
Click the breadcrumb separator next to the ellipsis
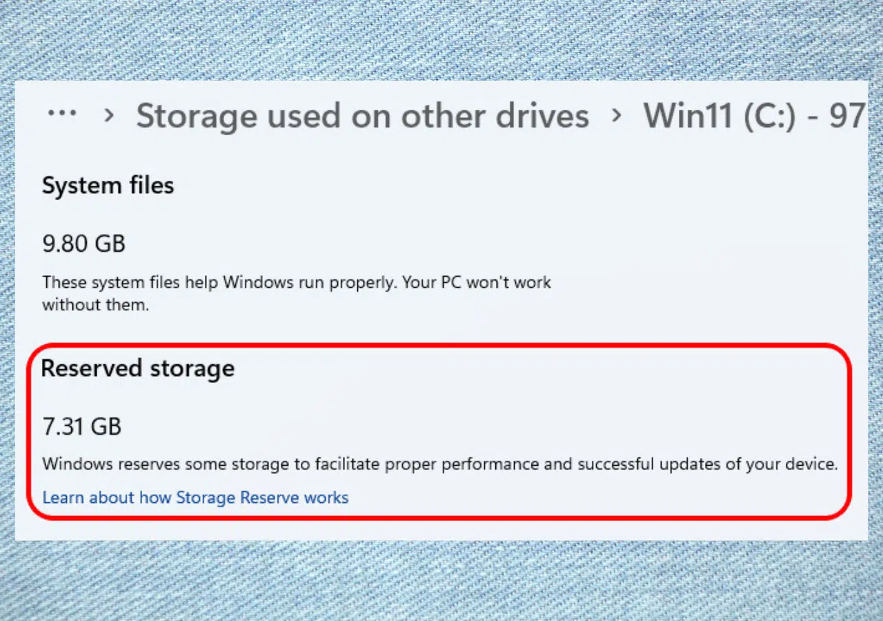coord(108,116)
